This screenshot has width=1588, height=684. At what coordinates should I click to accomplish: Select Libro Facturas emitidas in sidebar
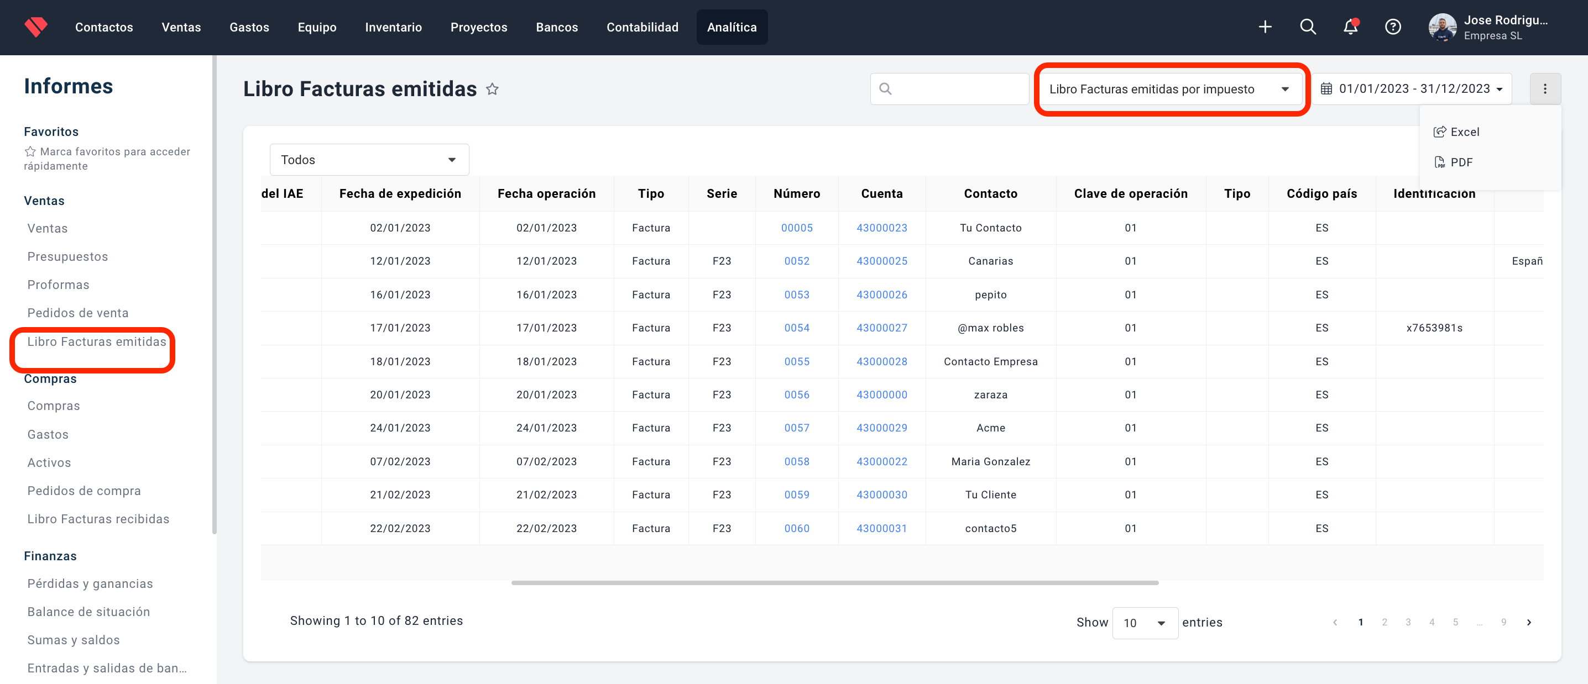(x=96, y=341)
